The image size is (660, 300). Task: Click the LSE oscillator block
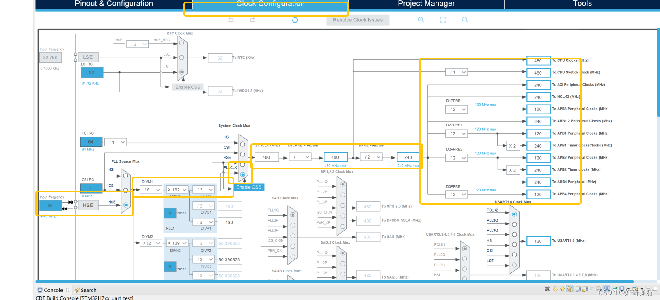(x=88, y=57)
